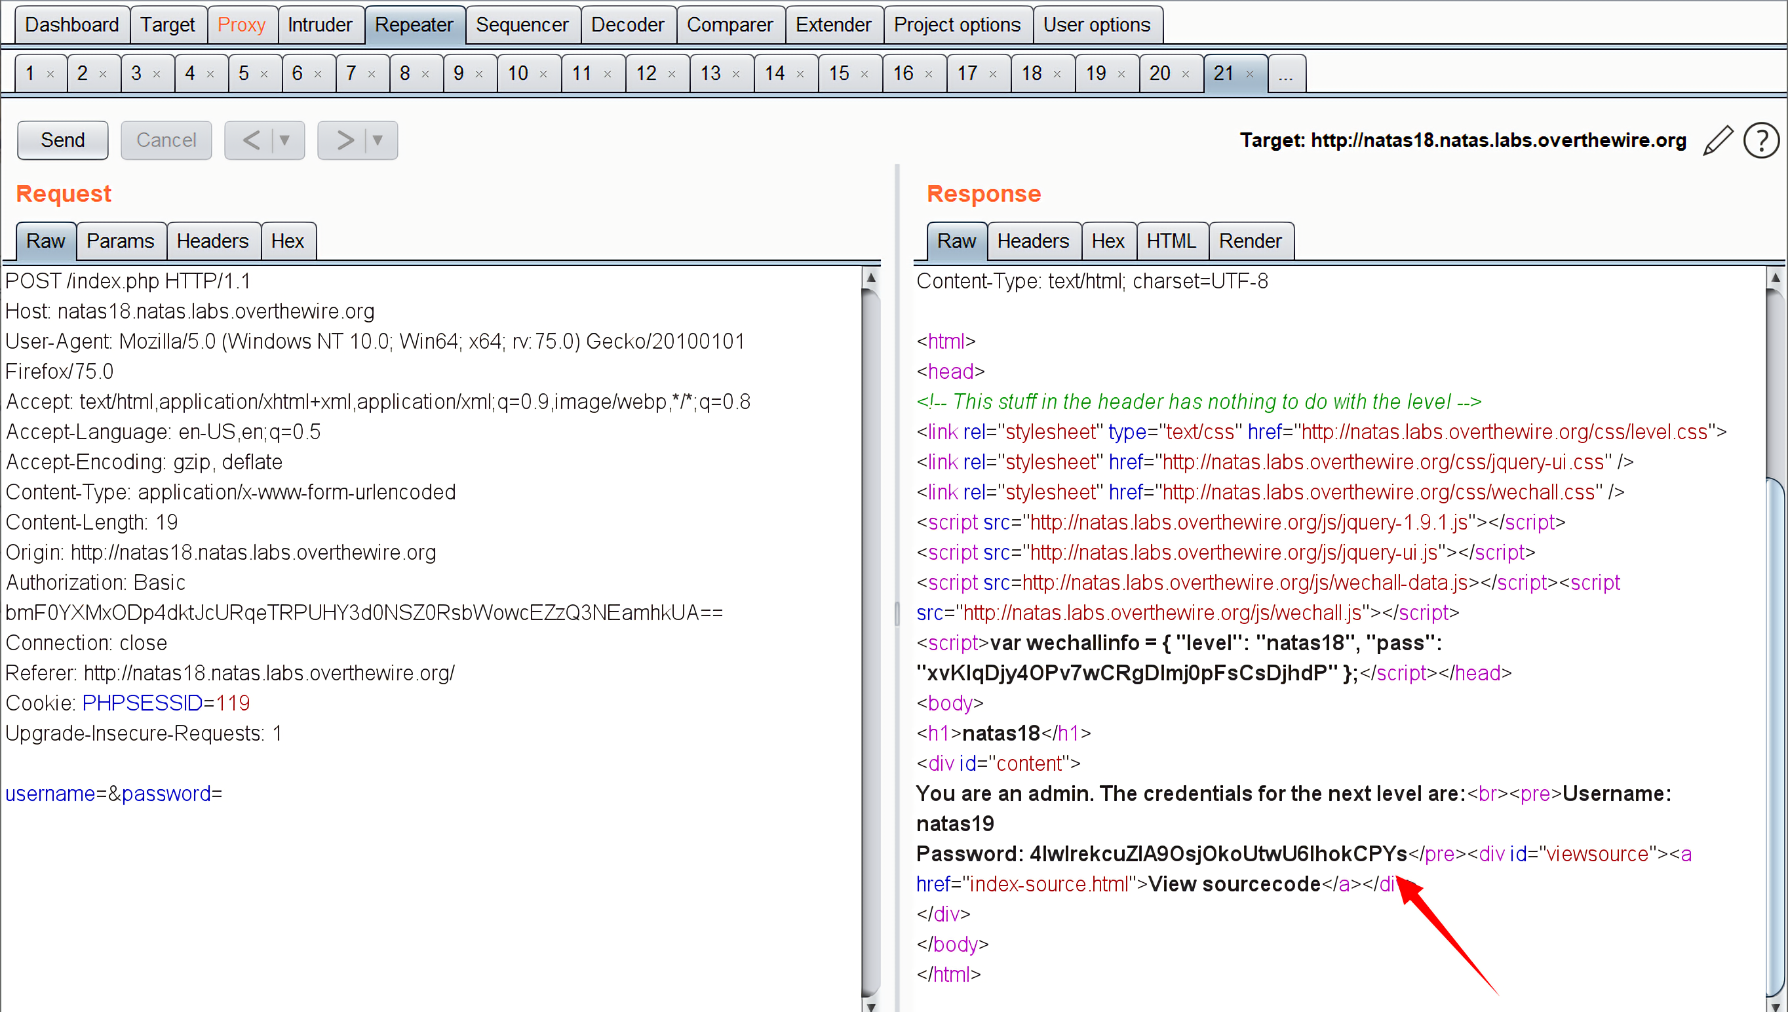Switch request view to Hex tab
The width and height of the screenshot is (1788, 1012).
click(288, 241)
